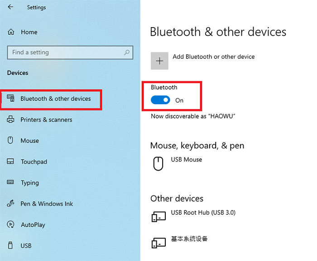This screenshot has width=317, height=261.
Task: Click the AutoPlay icon in sidebar
Action: pyautogui.click(x=10, y=224)
